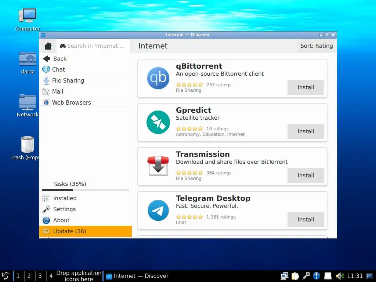Screen dimensions: 376x282
Task: Focus the Search in 'Internet' field
Action: tap(94, 46)
